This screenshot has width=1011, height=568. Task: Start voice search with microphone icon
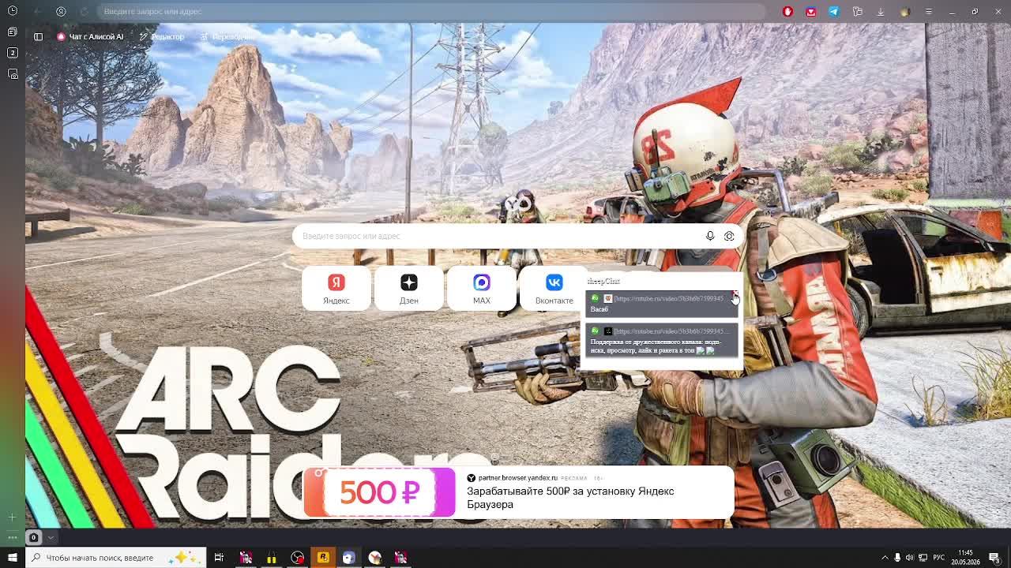point(710,236)
